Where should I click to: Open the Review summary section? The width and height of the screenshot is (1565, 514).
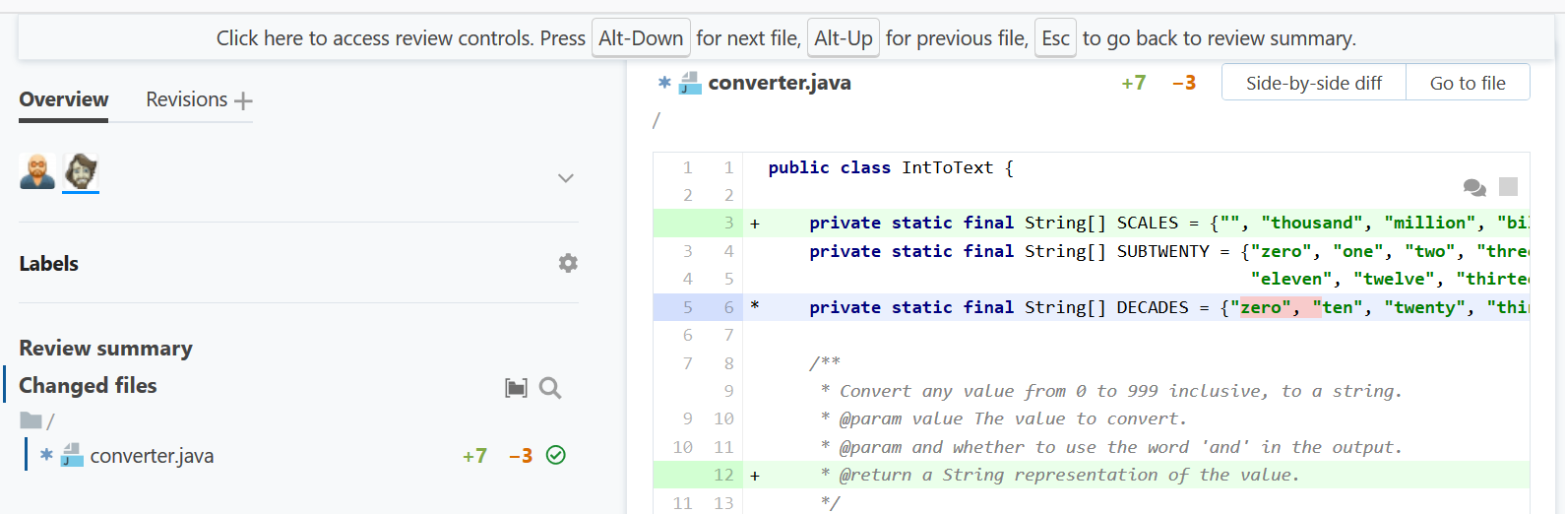(106, 348)
